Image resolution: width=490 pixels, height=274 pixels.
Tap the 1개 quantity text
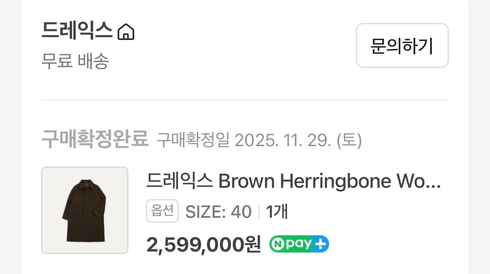tap(277, 212)
